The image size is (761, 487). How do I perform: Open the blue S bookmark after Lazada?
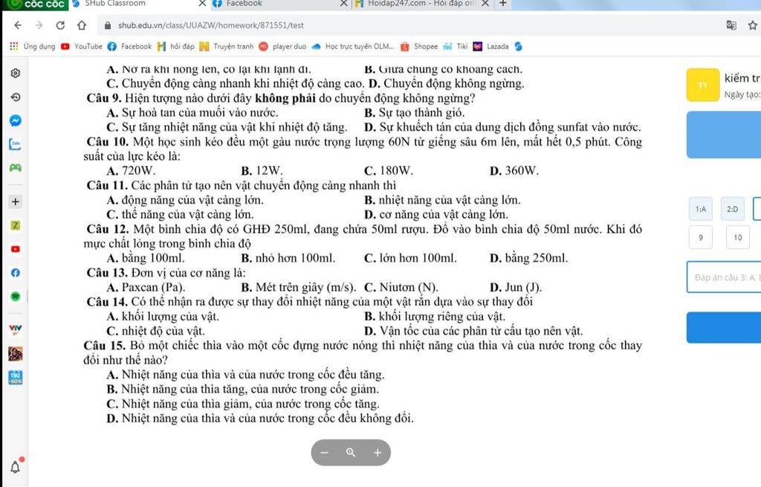pyautogui.click(x=518, y=47)
